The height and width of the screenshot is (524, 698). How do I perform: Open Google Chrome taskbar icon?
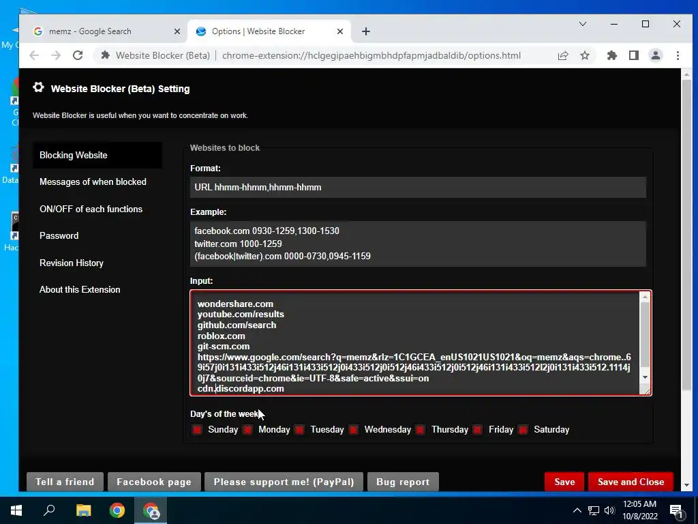coord(117,510)
